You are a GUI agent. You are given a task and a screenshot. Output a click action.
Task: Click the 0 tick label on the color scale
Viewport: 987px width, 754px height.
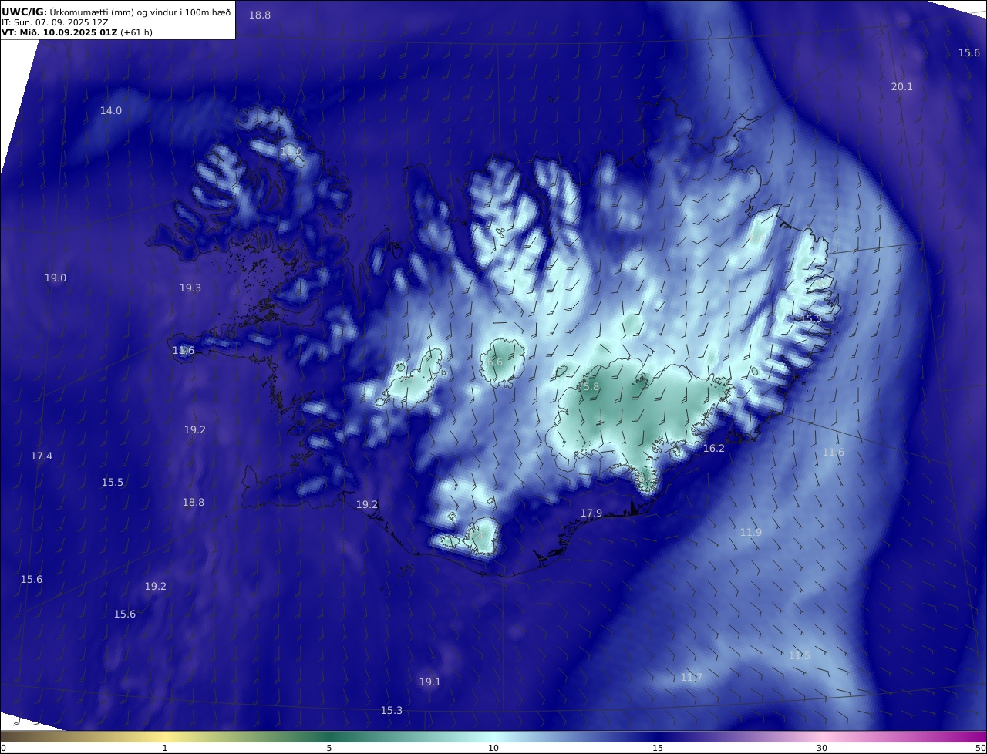pyautogui.click(x=3, y=749)
